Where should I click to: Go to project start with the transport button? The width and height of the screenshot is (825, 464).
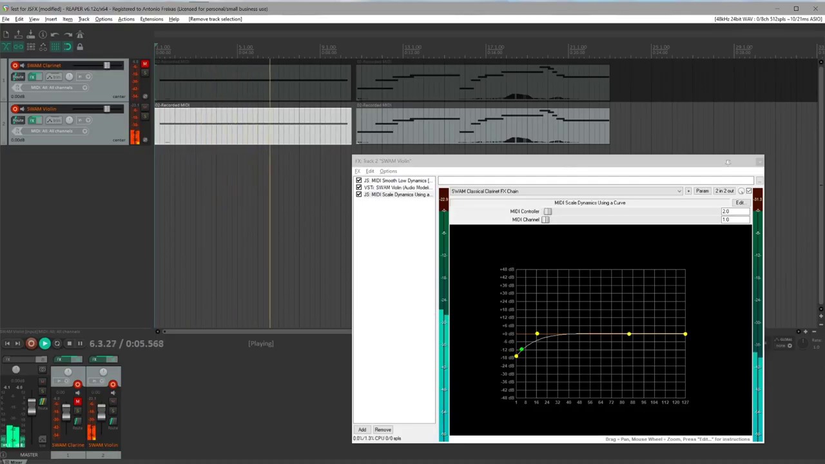pyautogui.click(x=7, y=343)
